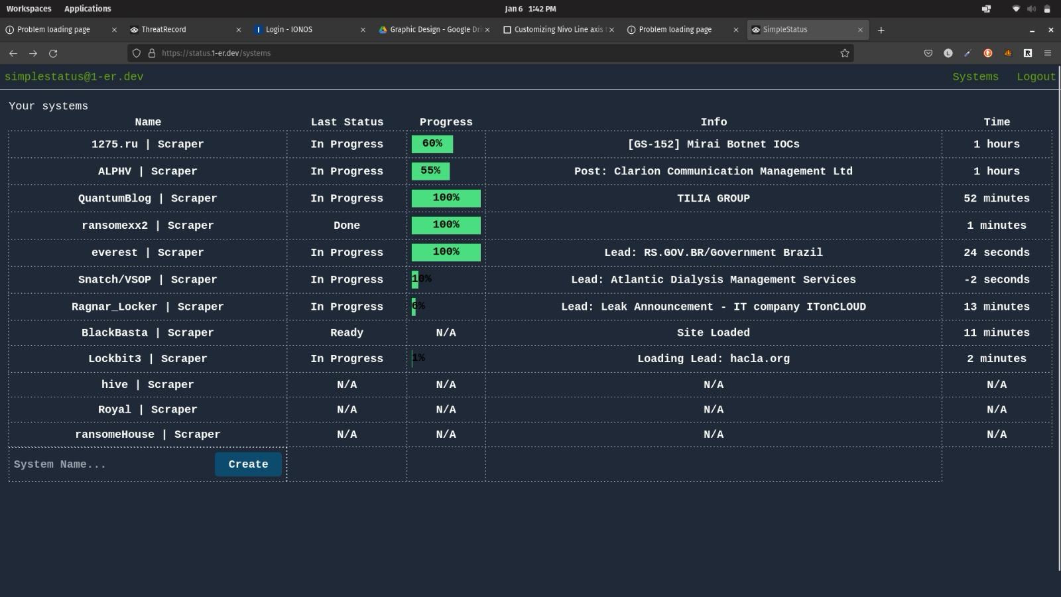This screenshot has width=1061, height=597.
Task: Select Lockbit3 | Scraper name cell
Action: click(x=148, y=359)
